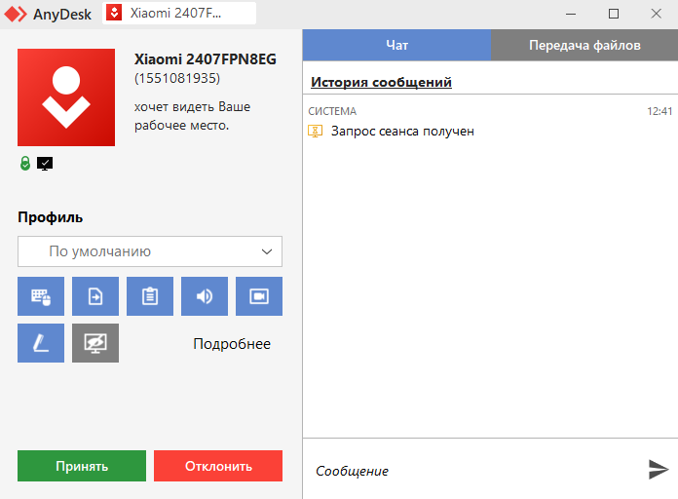Toggle clipboard access permission
Viewport: 678px width, 499px height.
[x=150, y=296]
